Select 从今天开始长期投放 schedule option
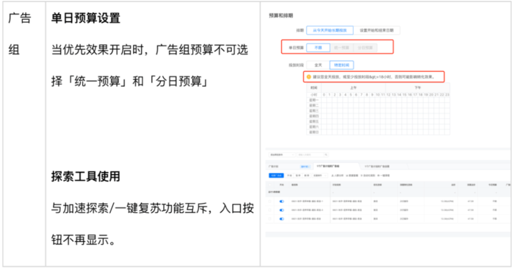Image resolution: width=514 pixels, height=269 pixels. click(330, 30)
